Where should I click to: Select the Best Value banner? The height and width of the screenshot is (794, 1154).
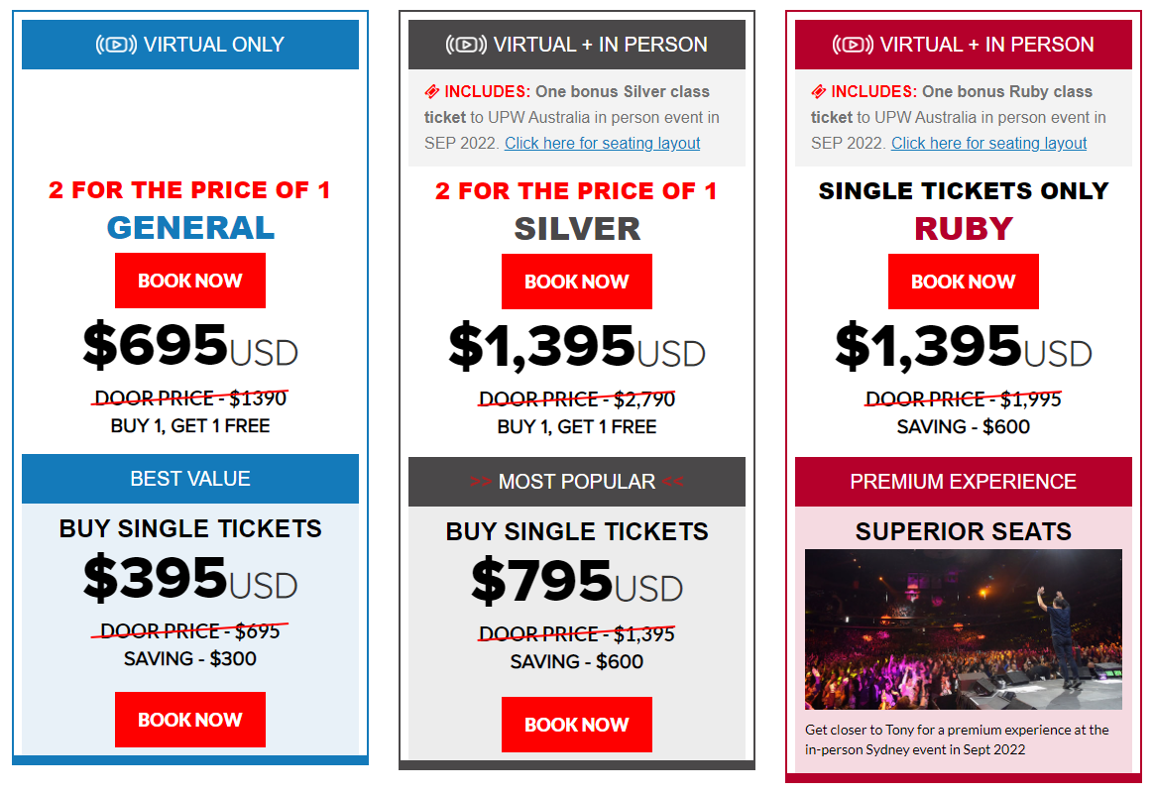pos(190,479)
